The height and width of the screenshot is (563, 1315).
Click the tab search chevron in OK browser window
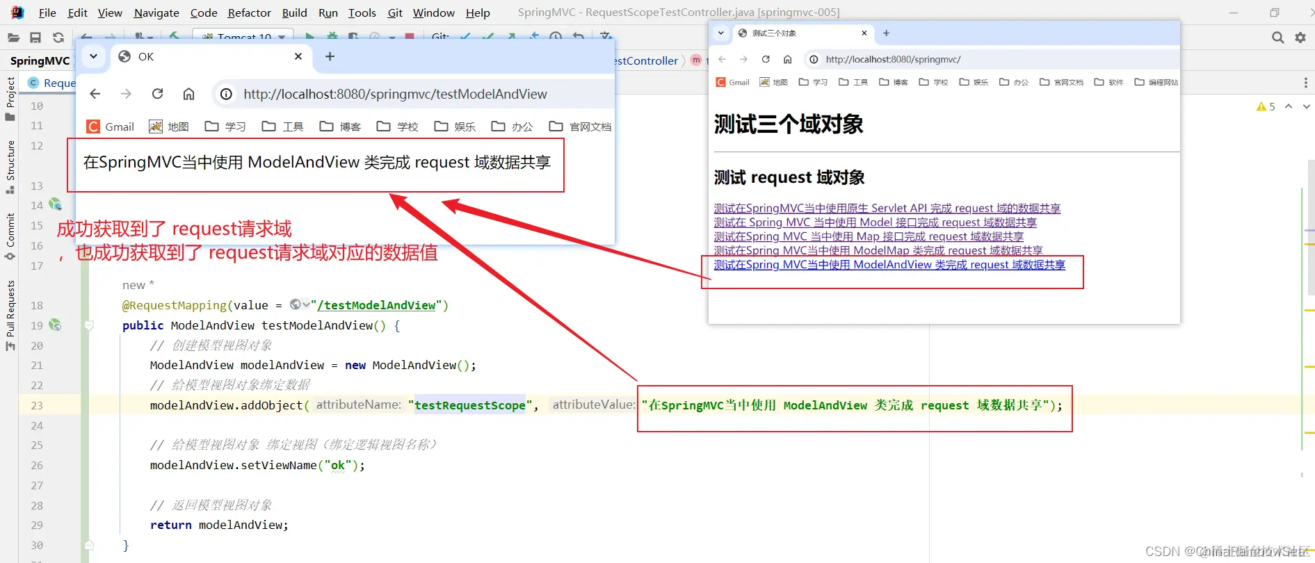93,56
